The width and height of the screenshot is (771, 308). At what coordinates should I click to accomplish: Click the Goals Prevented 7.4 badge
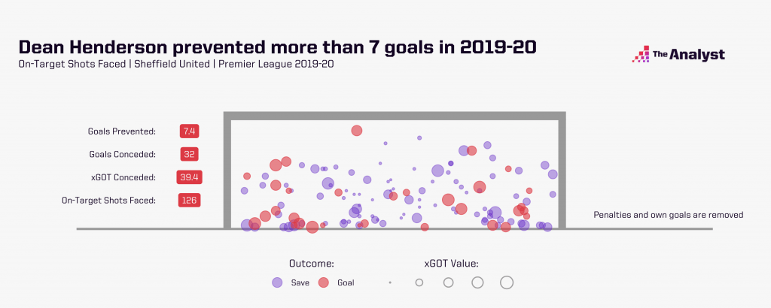pyautogui.click(x=188, y=131)
